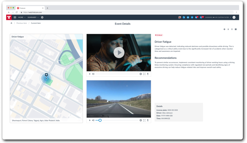The width and height of the screenshot is (247, 143).
Task: Expand road camera video to fullscreen
Action: point(144,120)
